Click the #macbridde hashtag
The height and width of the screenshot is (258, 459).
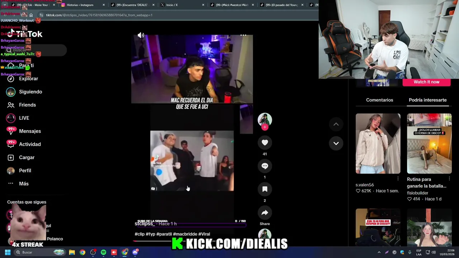pos(185,234)
